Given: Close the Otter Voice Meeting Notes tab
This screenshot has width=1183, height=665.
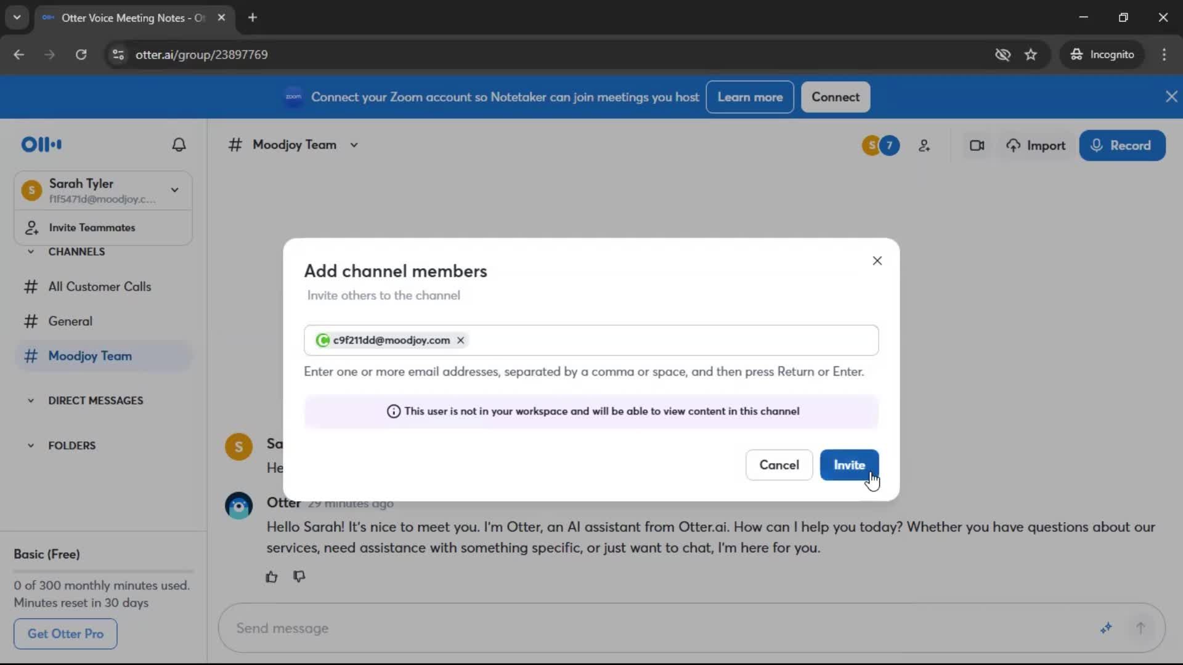Looking at the screenshot, I should [x=221, y=18].
